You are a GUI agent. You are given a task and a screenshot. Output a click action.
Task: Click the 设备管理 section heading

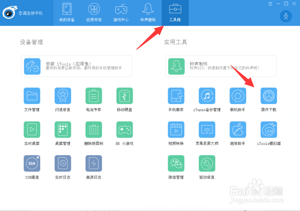pos(32,42)
